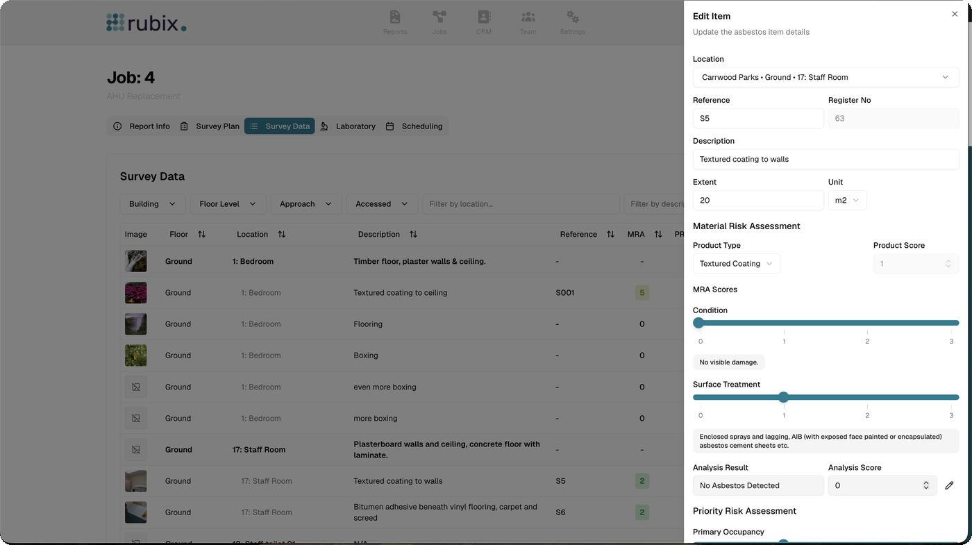Open the Floor Level filter dropdown
The height and width of the screenshot is (545, 972).
(x=228, y=204)
